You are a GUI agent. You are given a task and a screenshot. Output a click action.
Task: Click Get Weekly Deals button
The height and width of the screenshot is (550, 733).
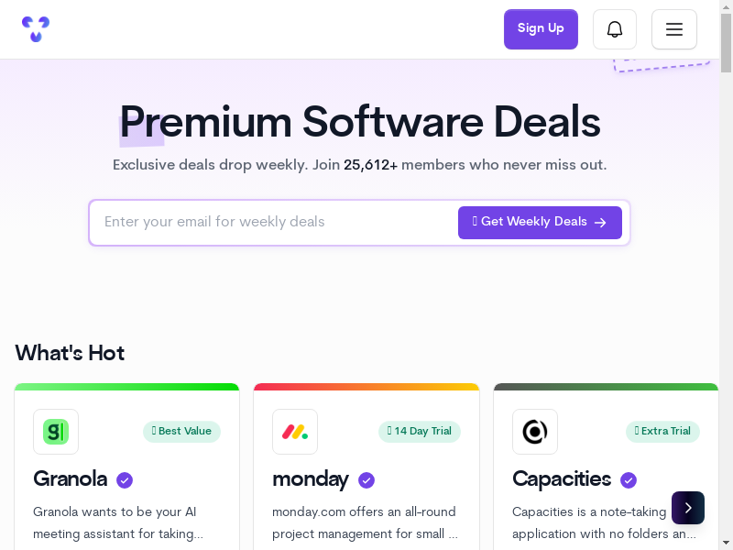[x=540, y=223]
